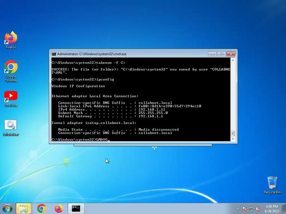The image size is (286, 214).
Task: Click the Subnet Mask 255.255.255.0 line
Action: pos(113,113)
